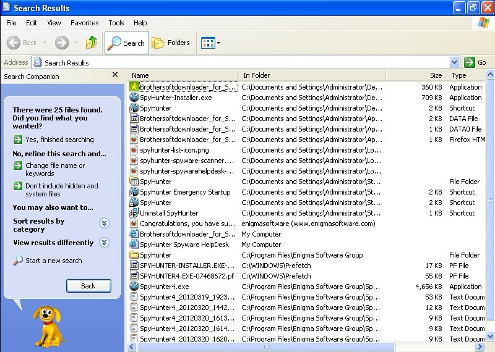Viewport: 495px width, 352px height.
Task: Click 'Yes, finished searching' link
Action: 59,140
